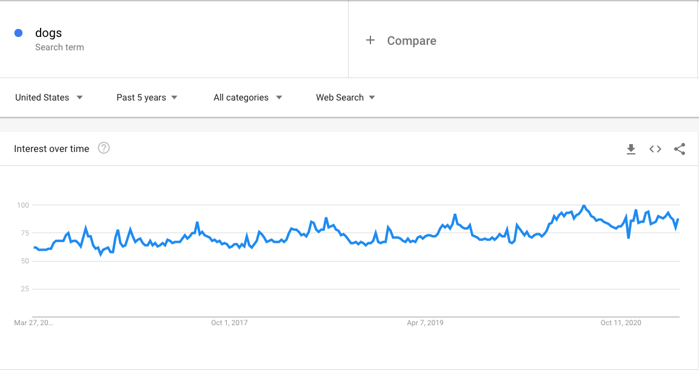Open the Interest over time help icon
The width and height of the screenshot is (699, 370).
pyautogui.click(x=104, y=148)
